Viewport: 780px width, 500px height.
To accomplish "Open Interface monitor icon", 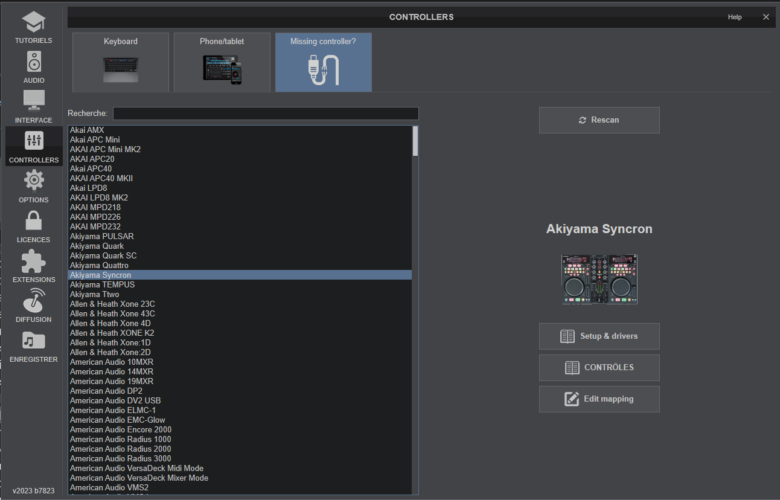I will coord(34,102).
